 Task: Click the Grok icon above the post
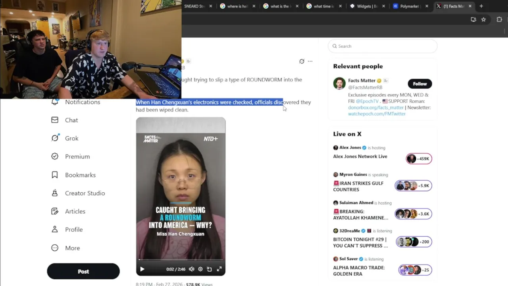[x=302, y=61]
